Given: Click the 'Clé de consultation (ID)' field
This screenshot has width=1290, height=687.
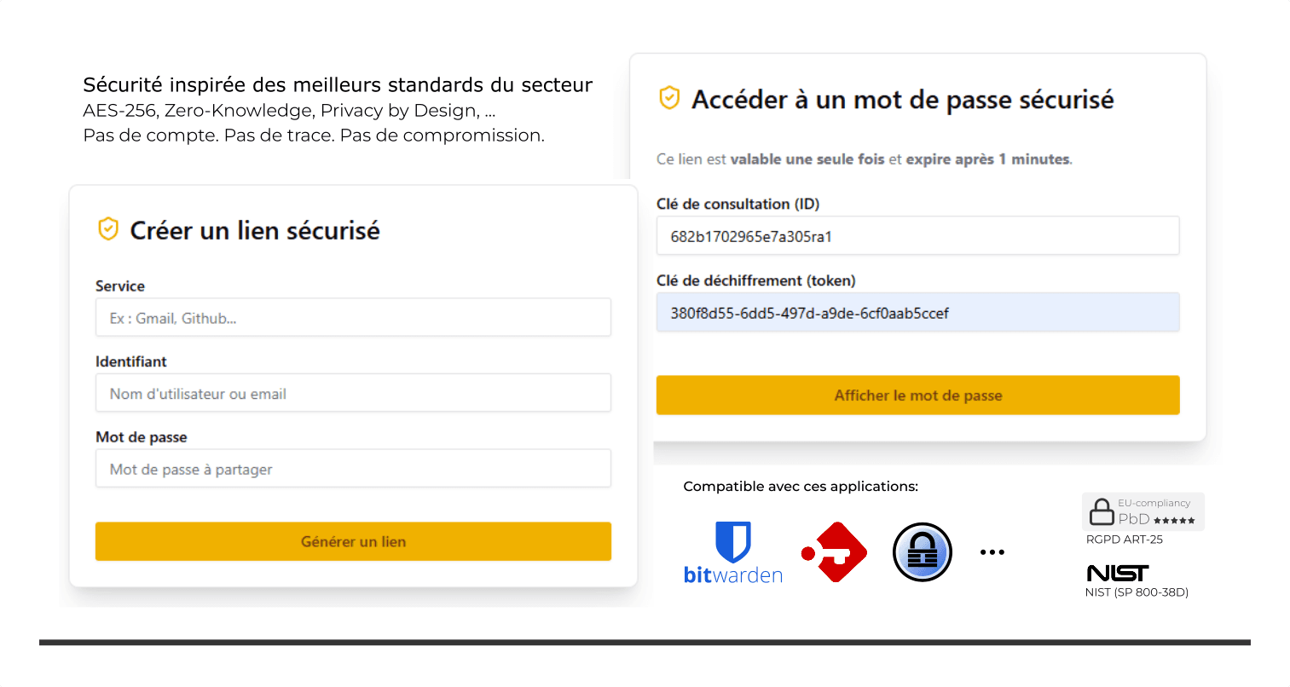Looking at the screenshot, I should point(917,235).
